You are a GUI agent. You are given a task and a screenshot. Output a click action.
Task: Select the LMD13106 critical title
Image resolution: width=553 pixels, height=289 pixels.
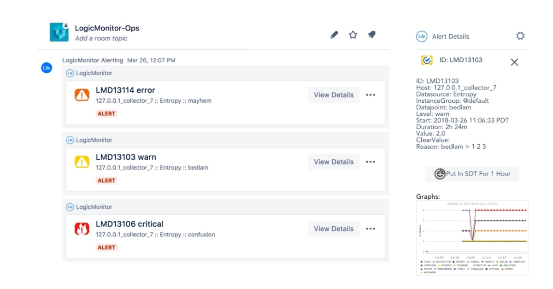click(x=129, y=224)
